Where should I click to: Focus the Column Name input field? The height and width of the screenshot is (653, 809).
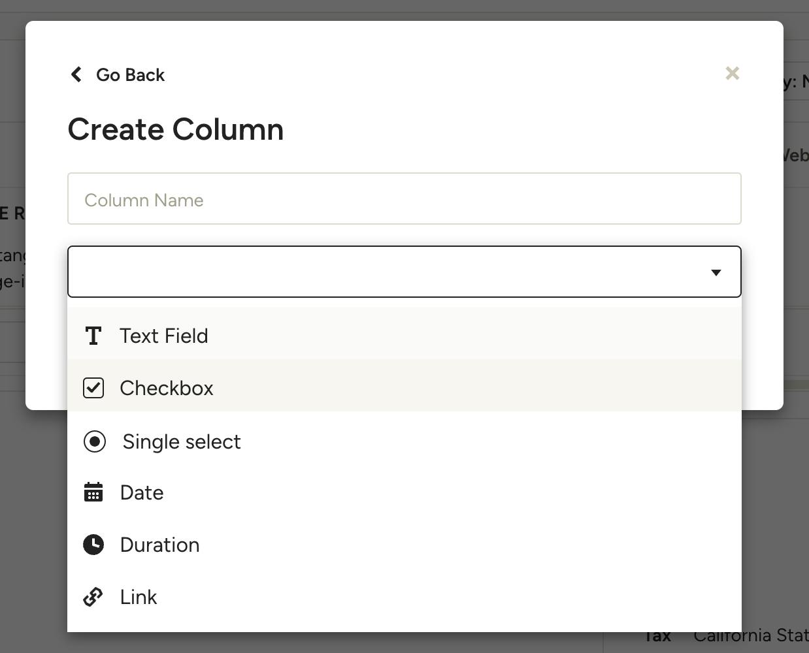point(404,199)
